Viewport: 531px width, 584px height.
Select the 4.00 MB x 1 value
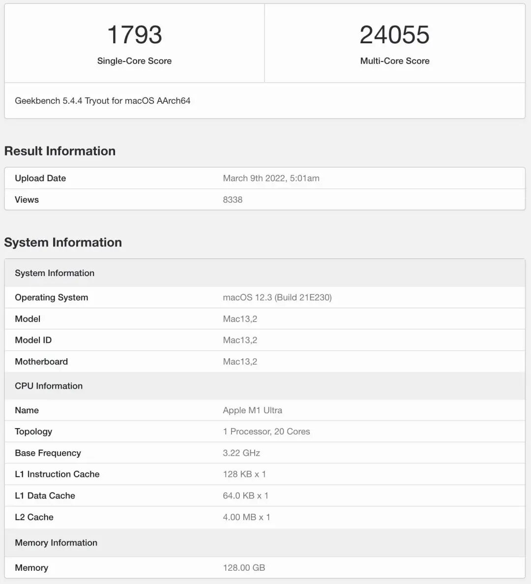click(x=246, y=517)
